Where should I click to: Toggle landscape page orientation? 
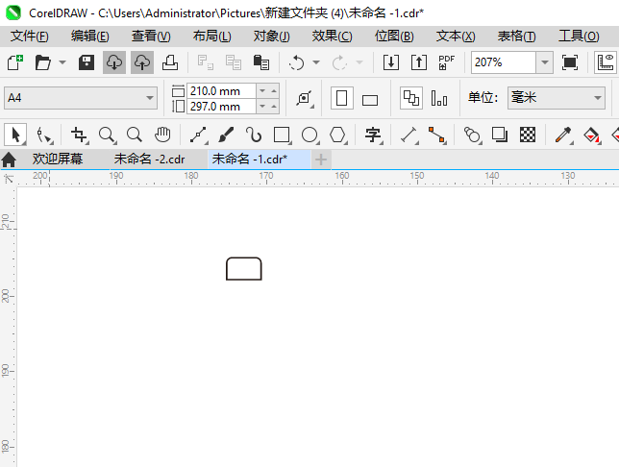[x=370, y=100]
